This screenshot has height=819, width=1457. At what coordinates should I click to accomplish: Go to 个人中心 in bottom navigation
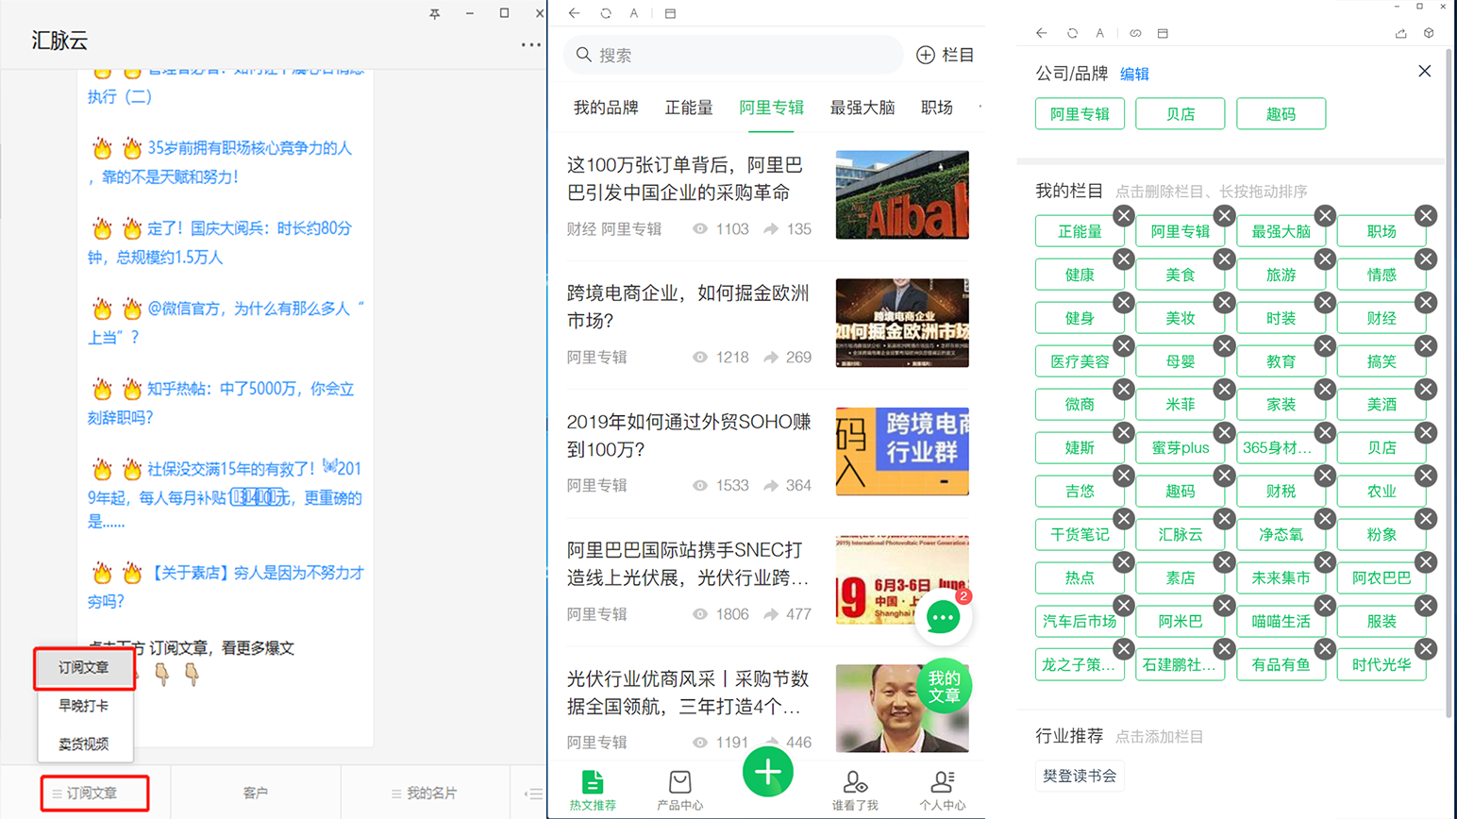[942, 791]
